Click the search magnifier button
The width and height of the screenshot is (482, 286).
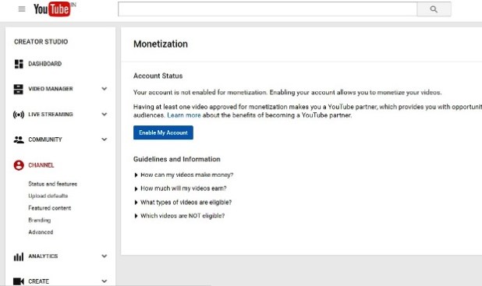coord(434,9)
